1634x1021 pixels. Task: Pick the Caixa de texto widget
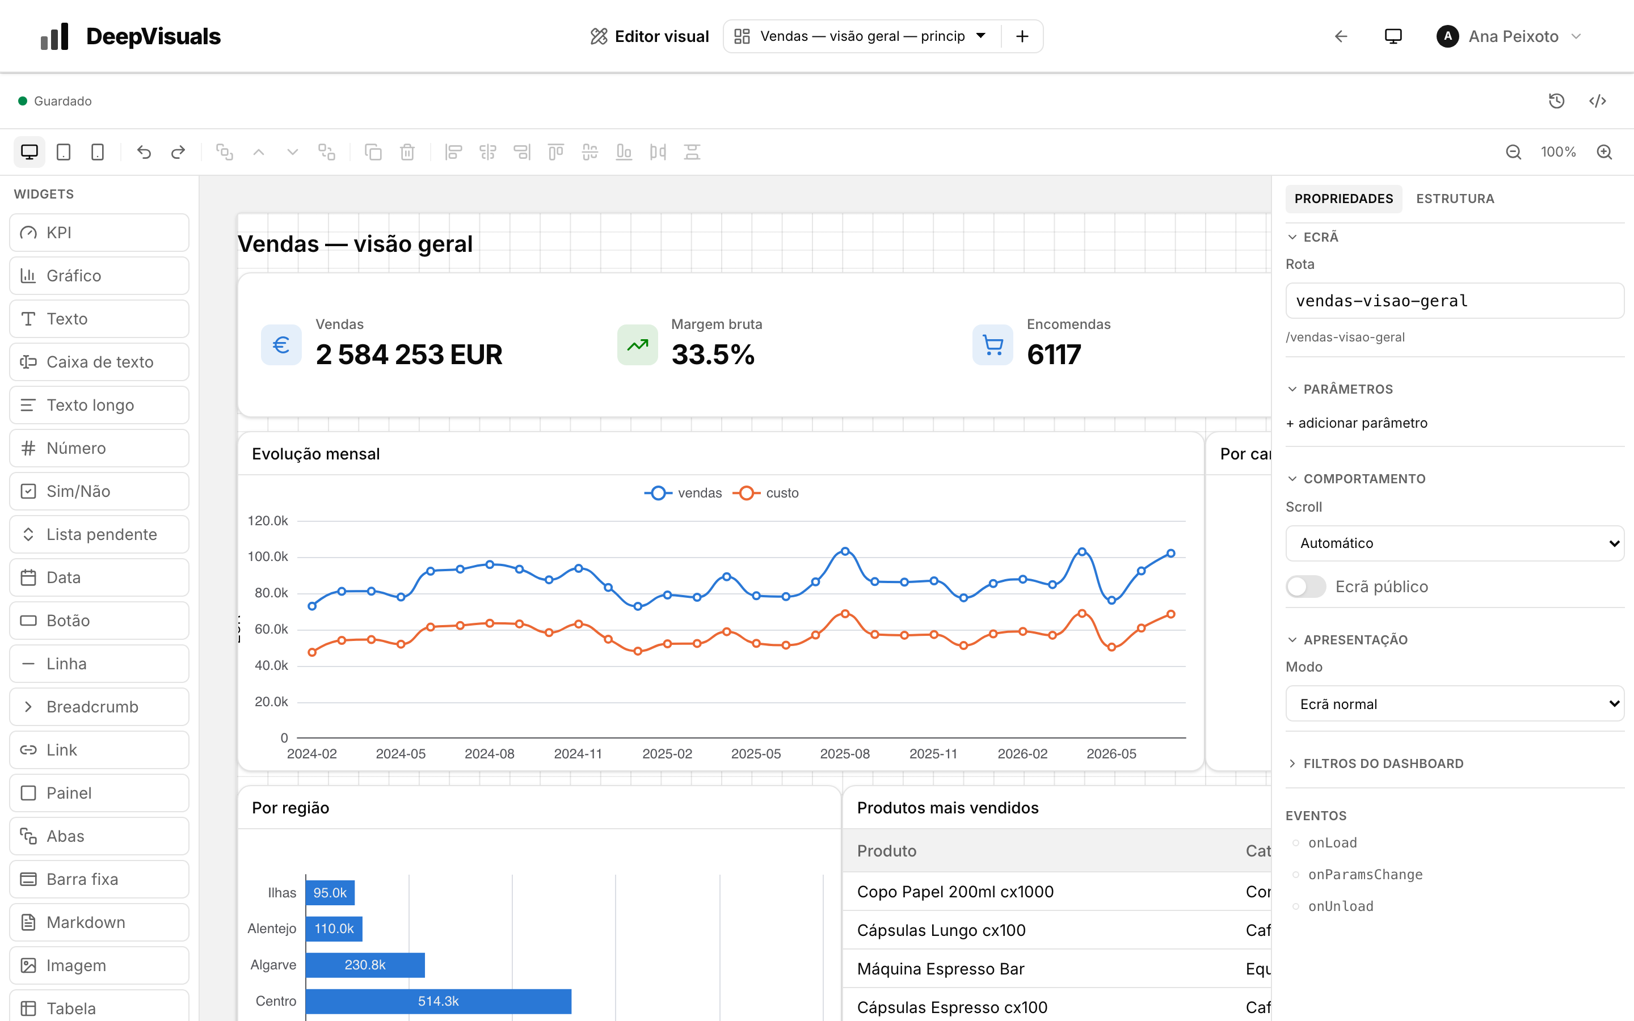pyautogui.click(x=99, y=362)
